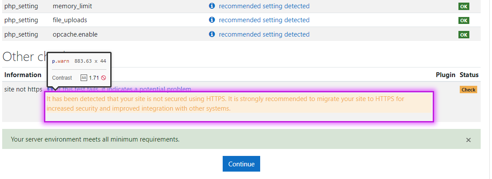The image size is (492, 179).
Task: Dismiss the minimum requirements notification
Action: click(x=468, y=140)
